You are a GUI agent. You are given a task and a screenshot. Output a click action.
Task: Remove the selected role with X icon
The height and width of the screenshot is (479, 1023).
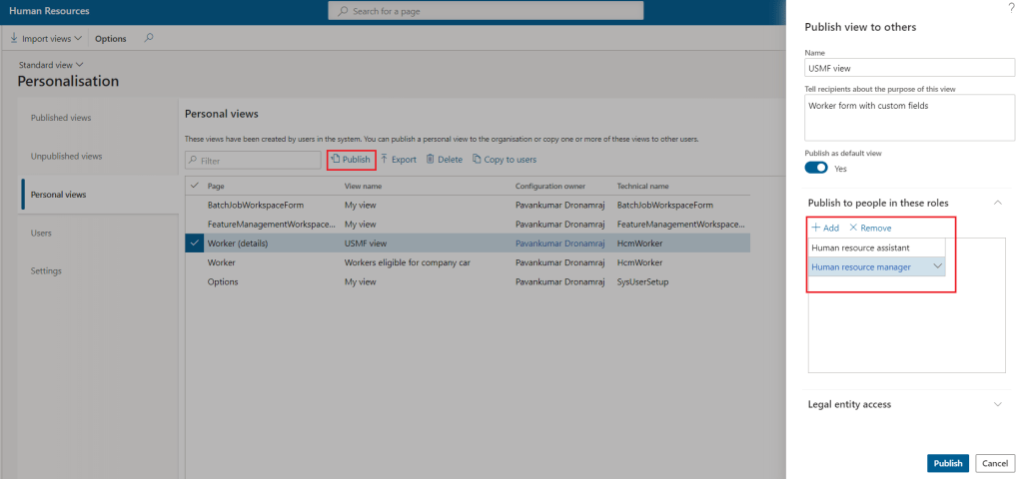coord(852,228)
